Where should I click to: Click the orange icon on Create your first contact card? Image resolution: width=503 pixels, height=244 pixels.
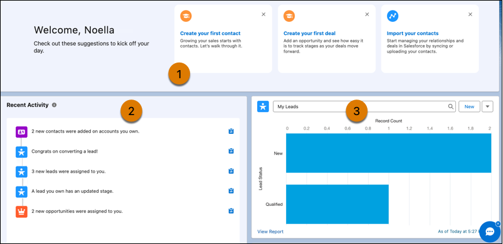186,16
